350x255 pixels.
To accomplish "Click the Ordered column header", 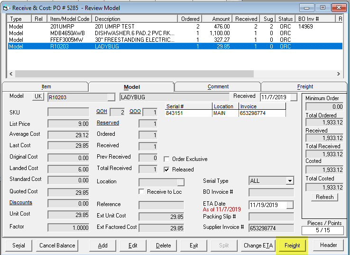I will coord(190,19).
